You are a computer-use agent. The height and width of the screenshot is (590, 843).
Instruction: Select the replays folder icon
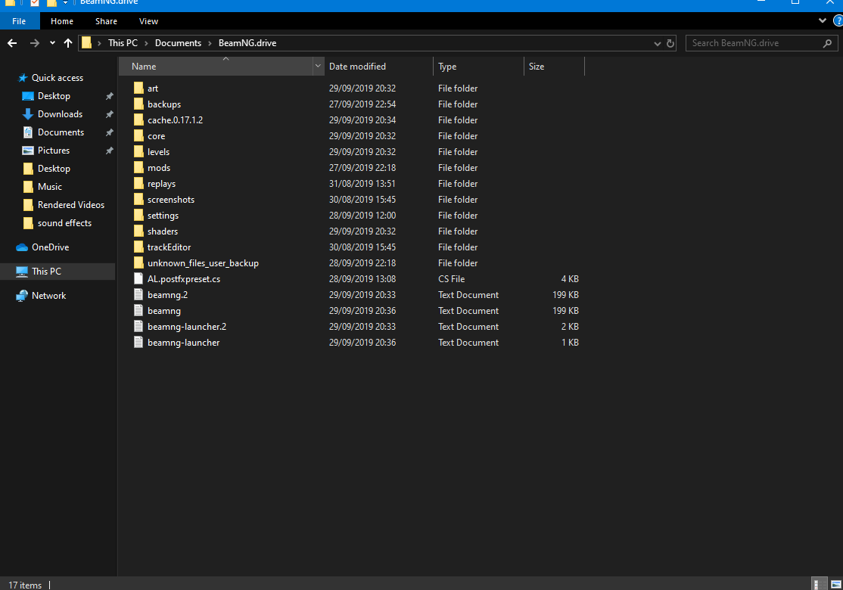coord(138,184)
